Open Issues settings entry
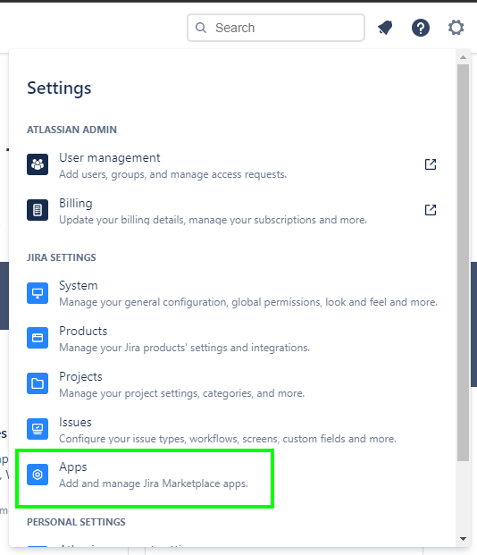The image size is (477, 555). click(232, 430)
